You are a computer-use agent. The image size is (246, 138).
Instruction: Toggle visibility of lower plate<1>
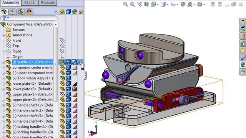point(62,84)
